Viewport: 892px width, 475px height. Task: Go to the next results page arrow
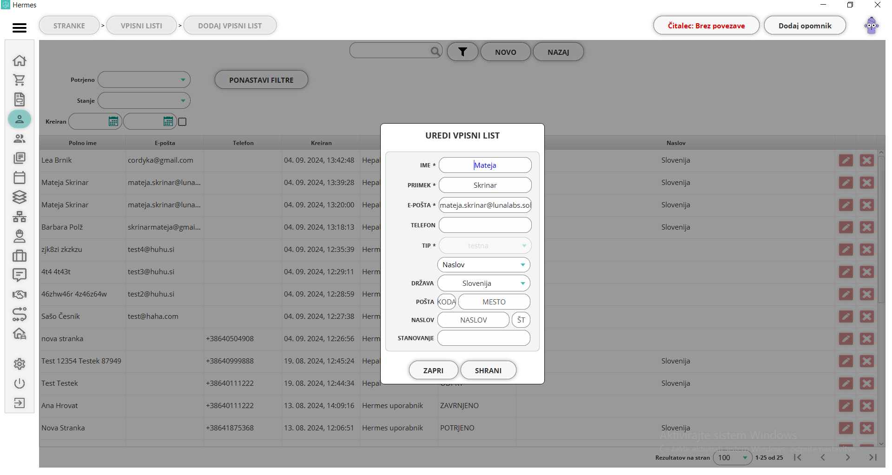pos(848,458)
